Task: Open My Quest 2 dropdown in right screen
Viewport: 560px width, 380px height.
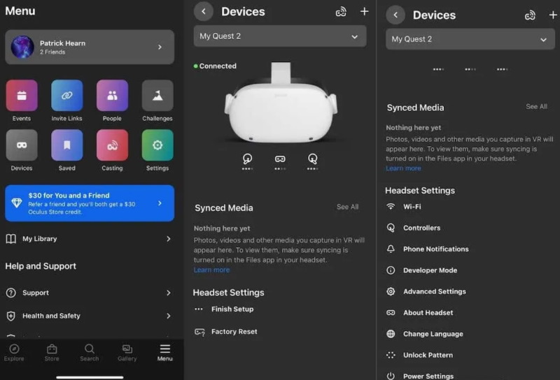Action: (x=470, y=39)
